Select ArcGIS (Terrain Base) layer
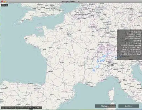 point(131,52)
